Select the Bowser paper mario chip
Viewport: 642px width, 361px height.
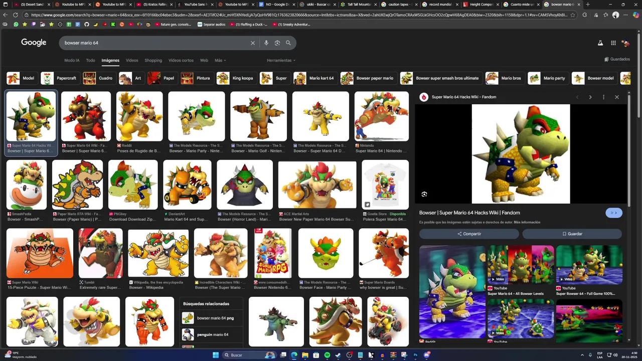[368, 78]
